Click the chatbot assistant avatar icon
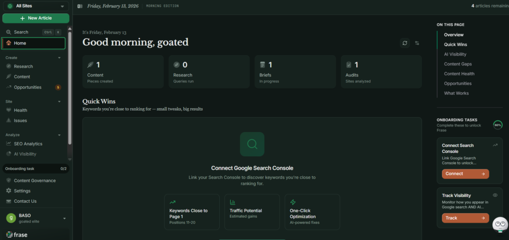Screen dimensions: 509x240 [499, 225]
